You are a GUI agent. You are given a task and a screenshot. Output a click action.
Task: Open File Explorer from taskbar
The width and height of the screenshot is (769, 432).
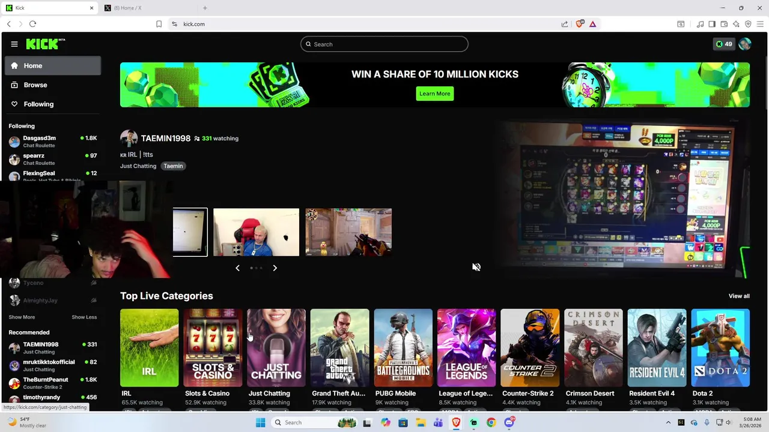tap(421, 422)
